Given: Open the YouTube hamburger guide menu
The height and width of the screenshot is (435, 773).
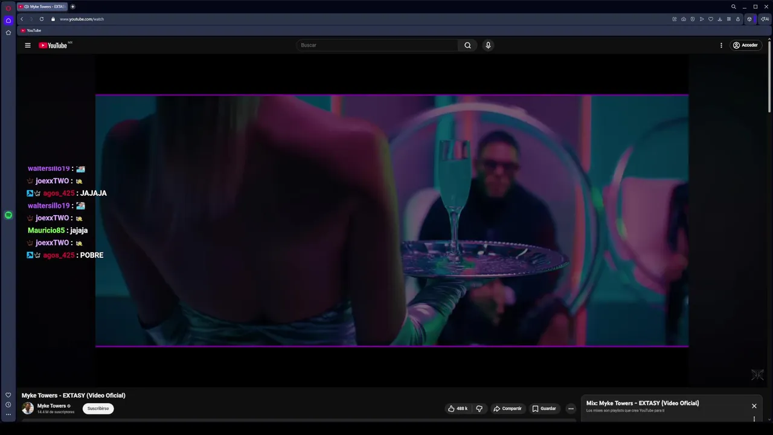Looking at the screenshot, I should (x=28, y=45).
